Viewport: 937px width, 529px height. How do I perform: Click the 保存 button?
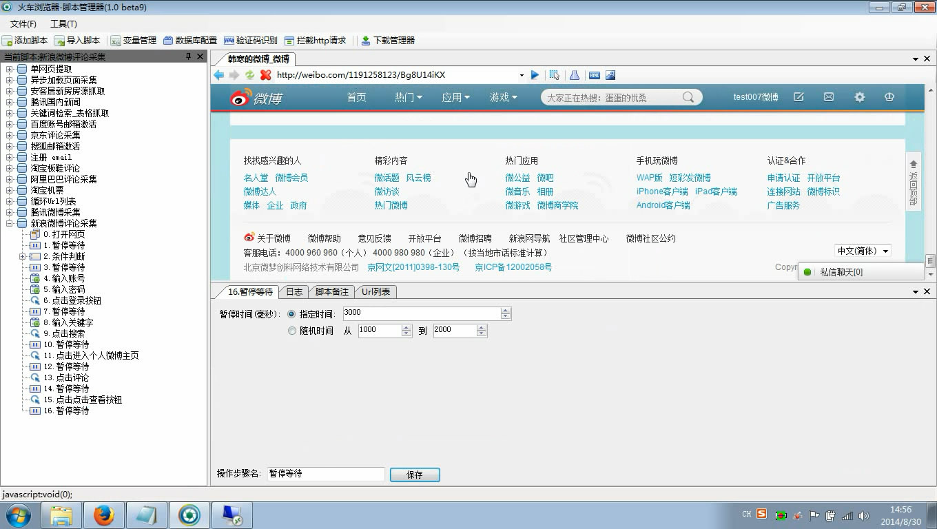click(x=415, y=475)
